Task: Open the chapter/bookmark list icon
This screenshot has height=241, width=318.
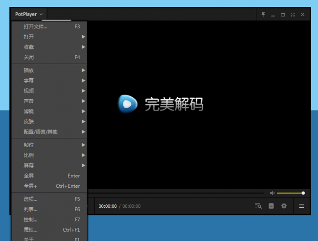Action: 271,206
